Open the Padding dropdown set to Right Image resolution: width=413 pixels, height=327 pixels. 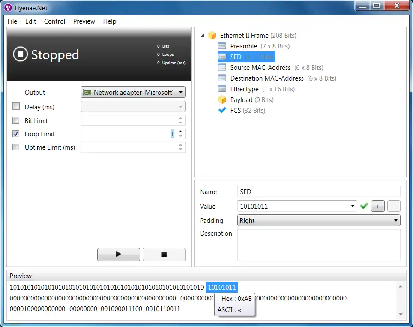point(319,220)
